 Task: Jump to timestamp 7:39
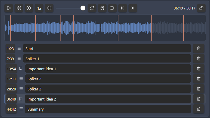pyautogui.click(x=10, y=59)
